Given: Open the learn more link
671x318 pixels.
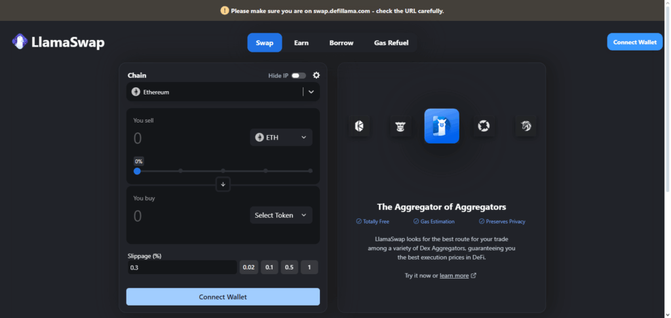Looking at the screenshot, I should click(454, 275).
